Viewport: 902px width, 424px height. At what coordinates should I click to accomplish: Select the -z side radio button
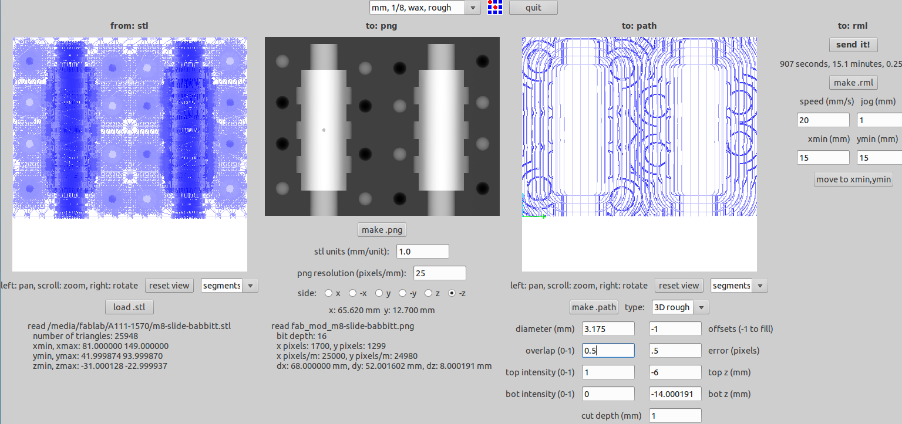tap(452, 293)
